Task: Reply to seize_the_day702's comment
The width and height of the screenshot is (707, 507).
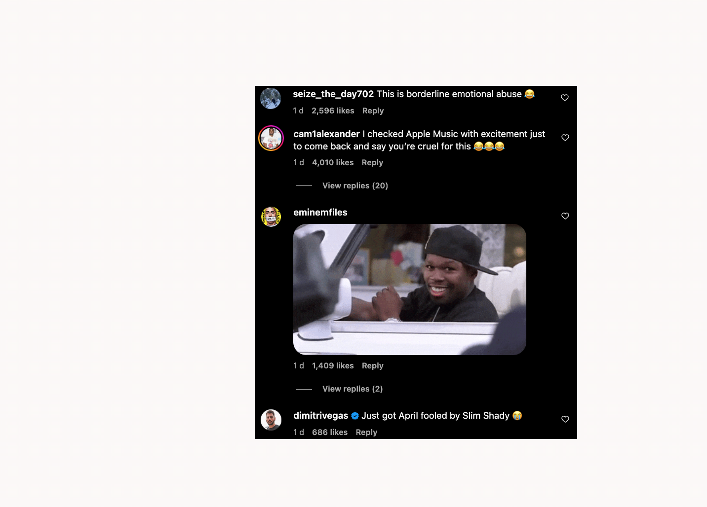Action: point(373,110)
